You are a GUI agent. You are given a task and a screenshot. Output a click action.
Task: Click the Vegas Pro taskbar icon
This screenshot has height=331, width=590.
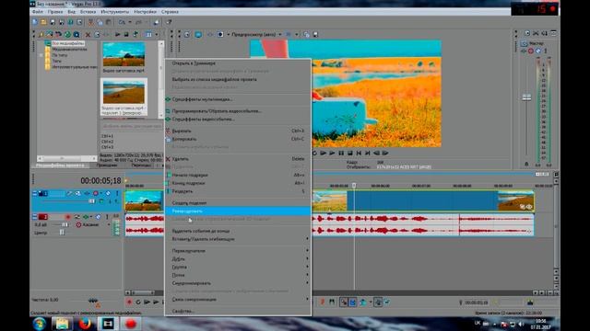[x=108, y=324]
